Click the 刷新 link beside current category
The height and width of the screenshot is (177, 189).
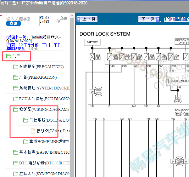(x=34, y=49)
